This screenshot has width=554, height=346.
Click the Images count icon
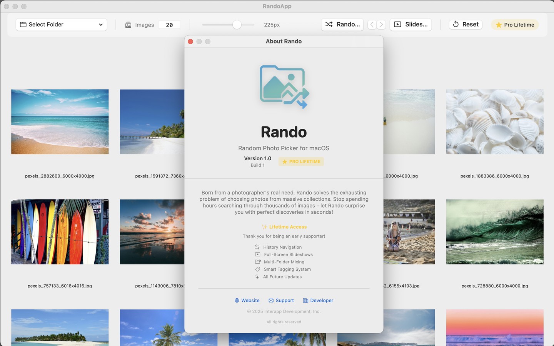(128, 25)
